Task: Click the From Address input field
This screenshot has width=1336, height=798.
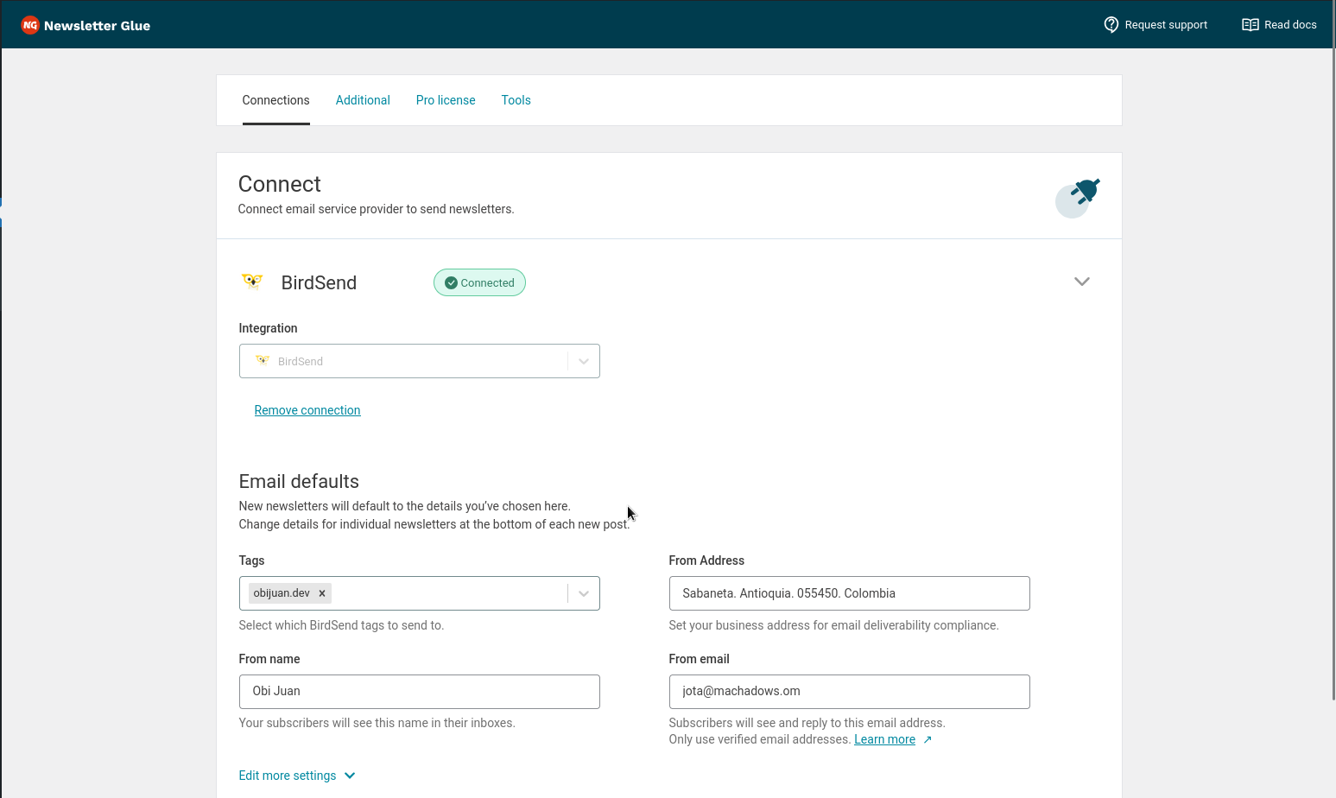Action: click(x=850, y=593)
